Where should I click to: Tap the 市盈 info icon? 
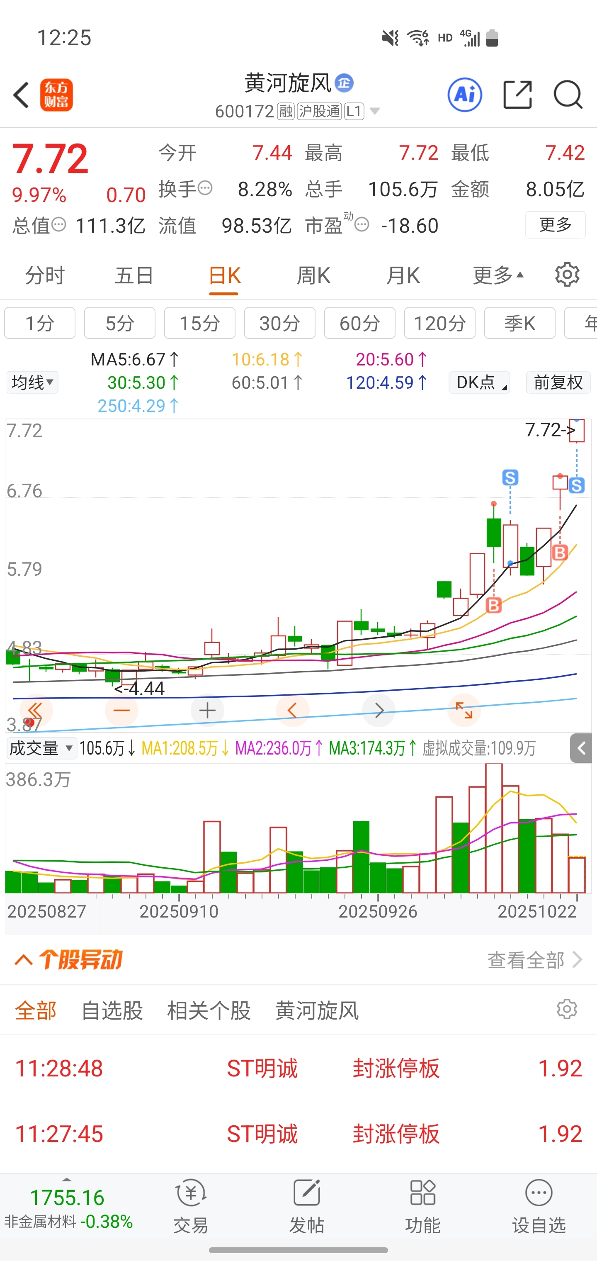[362, 225]
